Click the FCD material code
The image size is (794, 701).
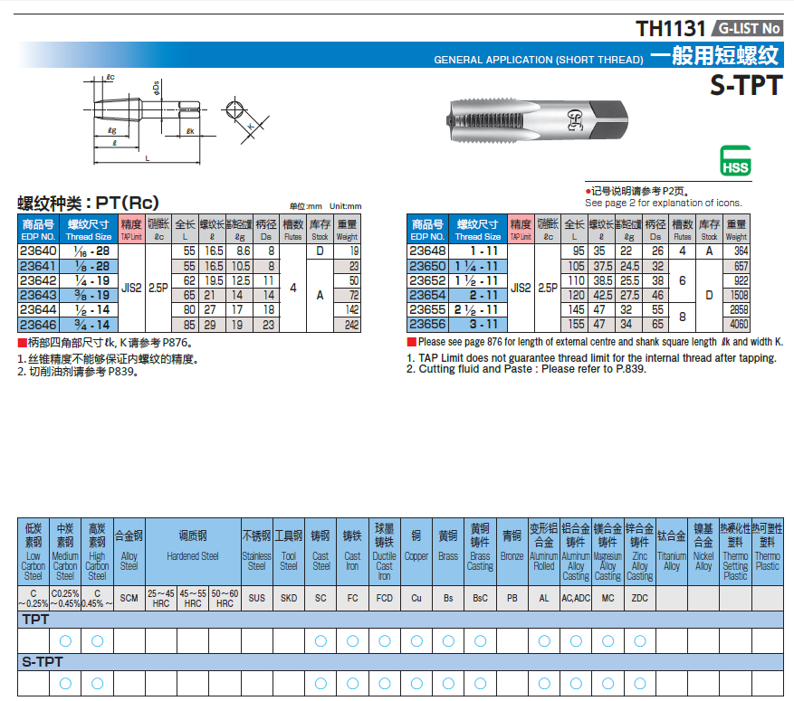[x=385, y=598]
